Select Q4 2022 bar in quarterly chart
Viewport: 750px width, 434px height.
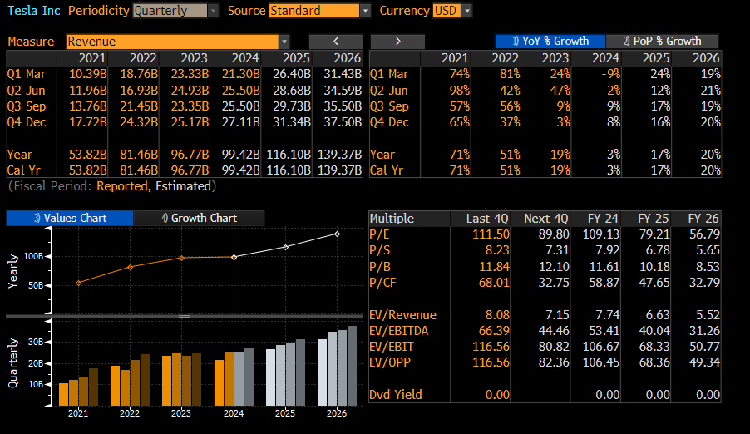pos(145,381)
